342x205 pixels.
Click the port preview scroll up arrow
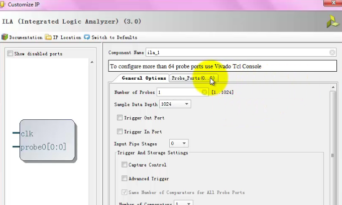[x=92, y=62]
